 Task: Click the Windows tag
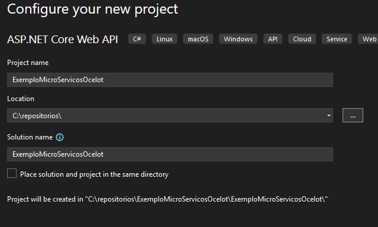click(238, 39)
